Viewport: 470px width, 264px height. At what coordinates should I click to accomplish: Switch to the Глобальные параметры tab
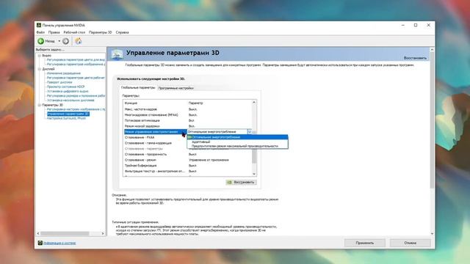[138, 88]
